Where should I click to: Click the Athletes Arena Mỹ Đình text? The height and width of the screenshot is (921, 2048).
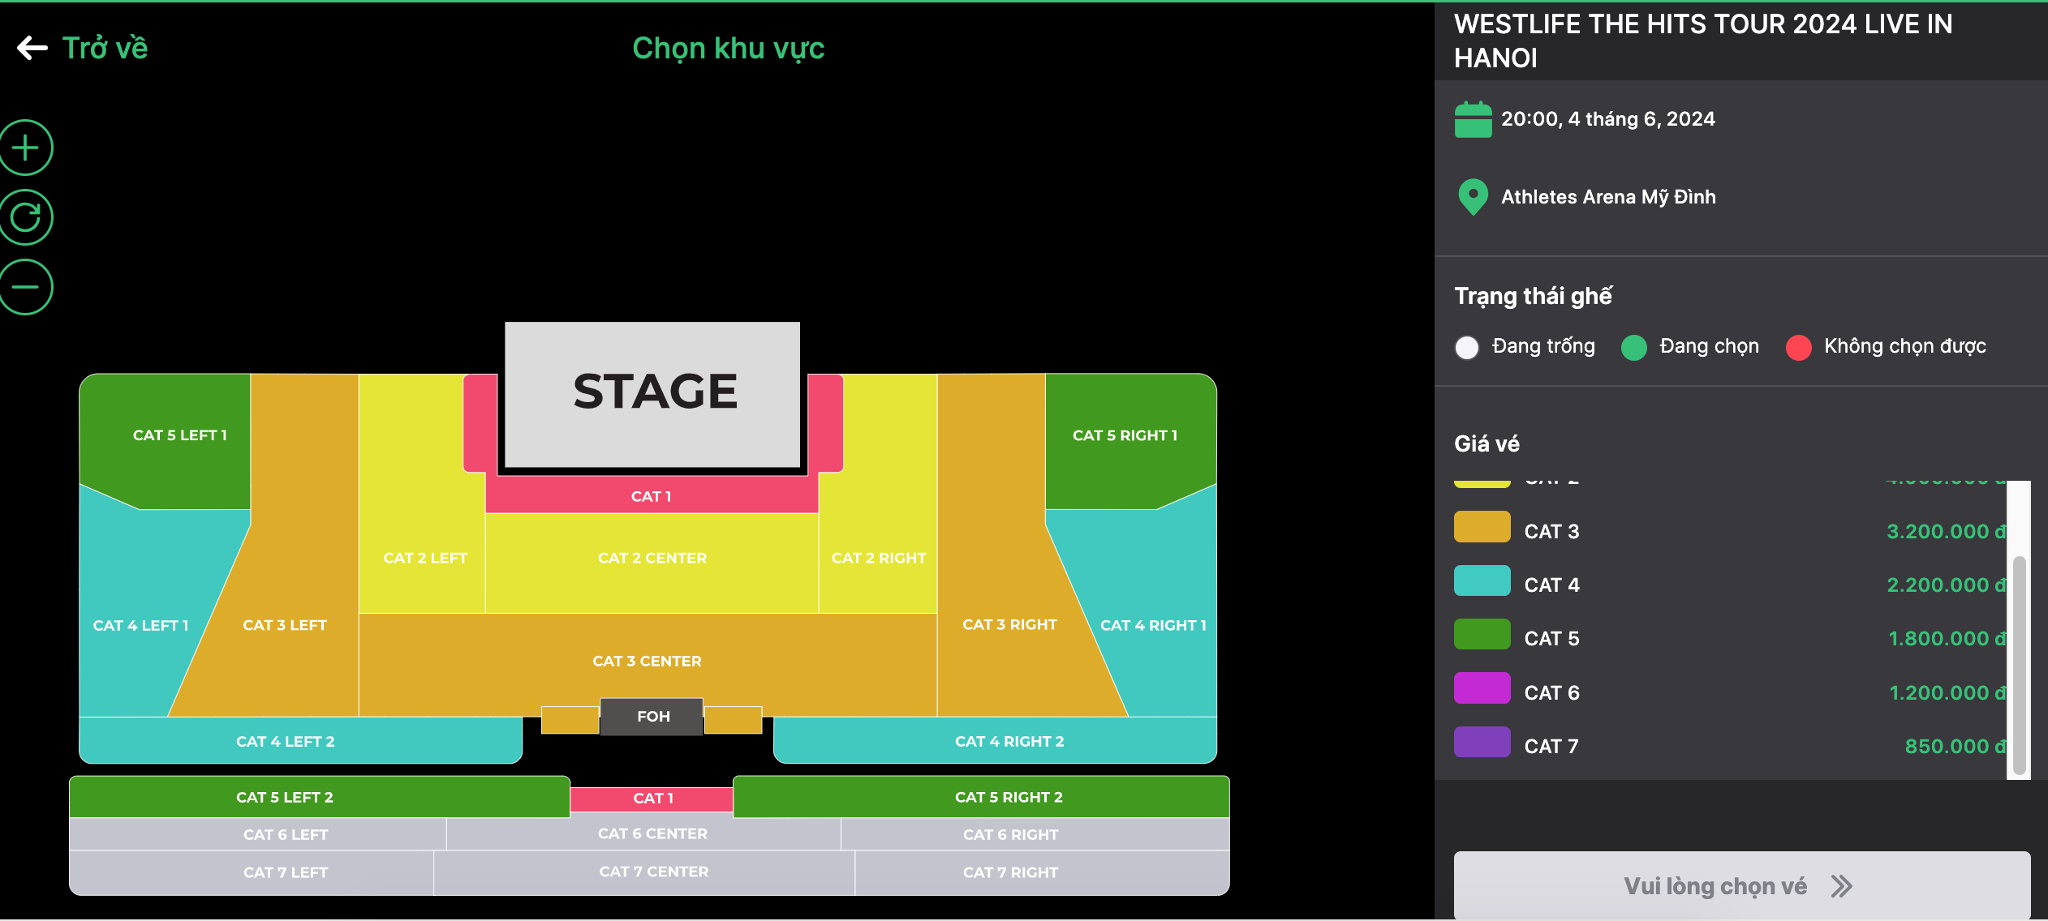(x=1608, y=197)
